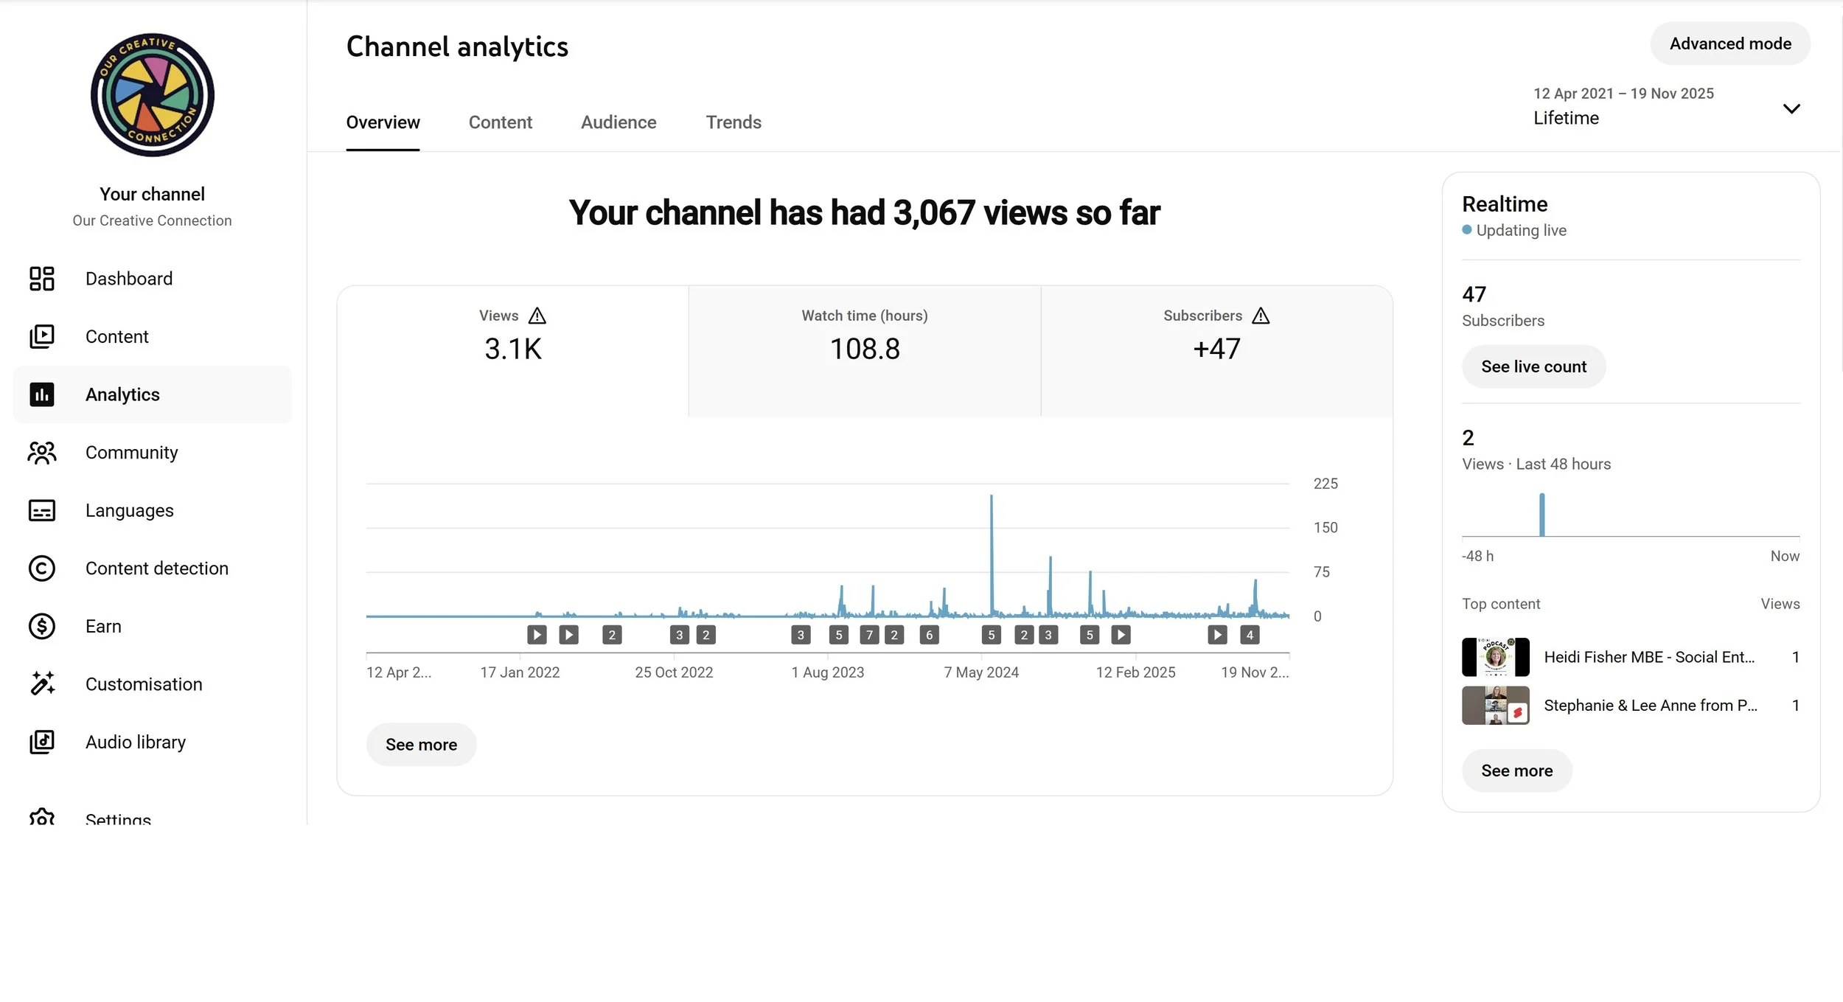Expand the Lifetime date range dropdown arrow
Viewport: 1843px width, 1002px height.
(x=1791, y=108)
